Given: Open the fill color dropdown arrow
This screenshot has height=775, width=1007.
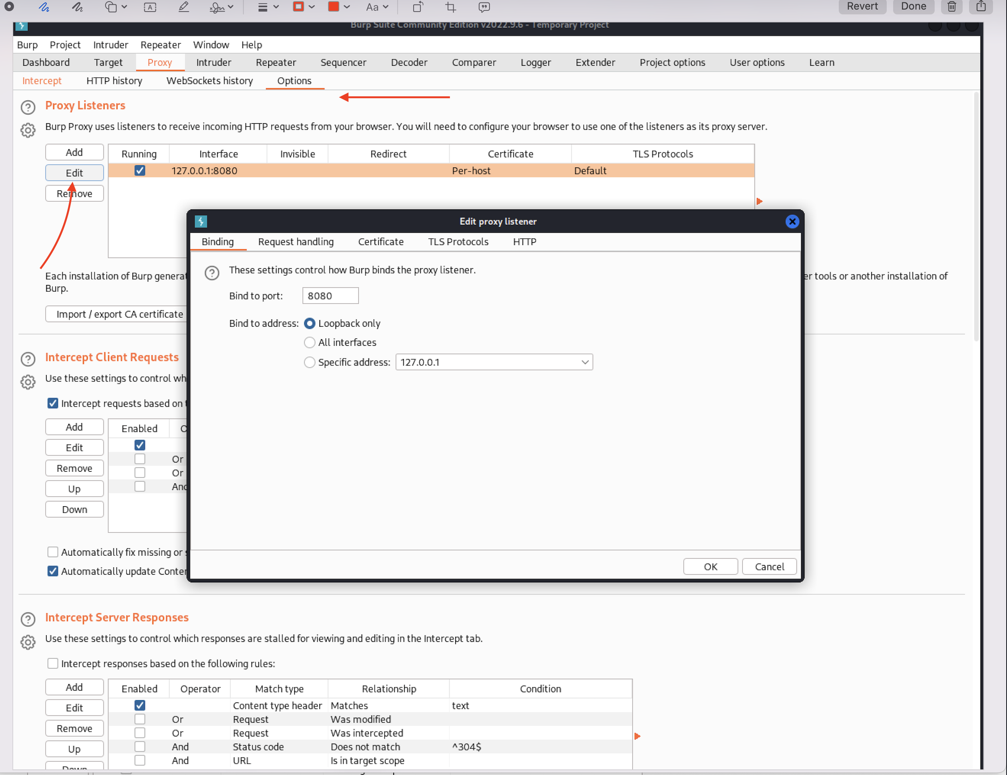Looking at the screenshot, I should click(347, 7).
